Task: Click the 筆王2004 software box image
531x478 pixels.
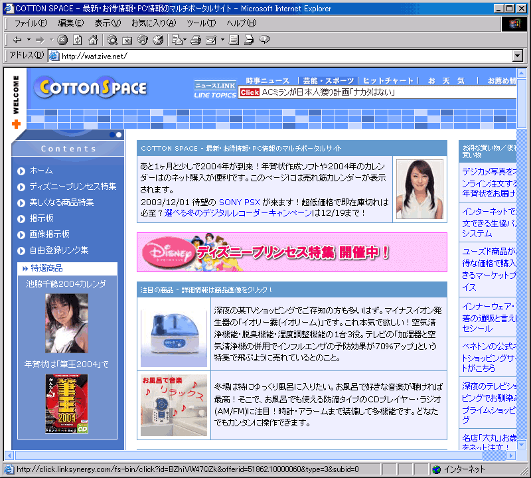Action: click(67, 404)
